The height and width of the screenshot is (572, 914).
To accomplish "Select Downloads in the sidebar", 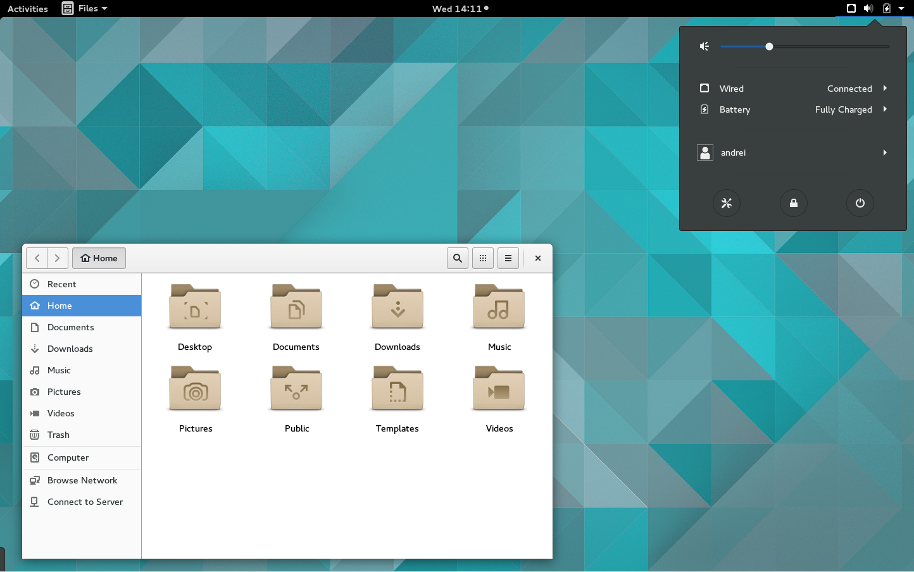I will pyautogui.click(x=82, y=349).
